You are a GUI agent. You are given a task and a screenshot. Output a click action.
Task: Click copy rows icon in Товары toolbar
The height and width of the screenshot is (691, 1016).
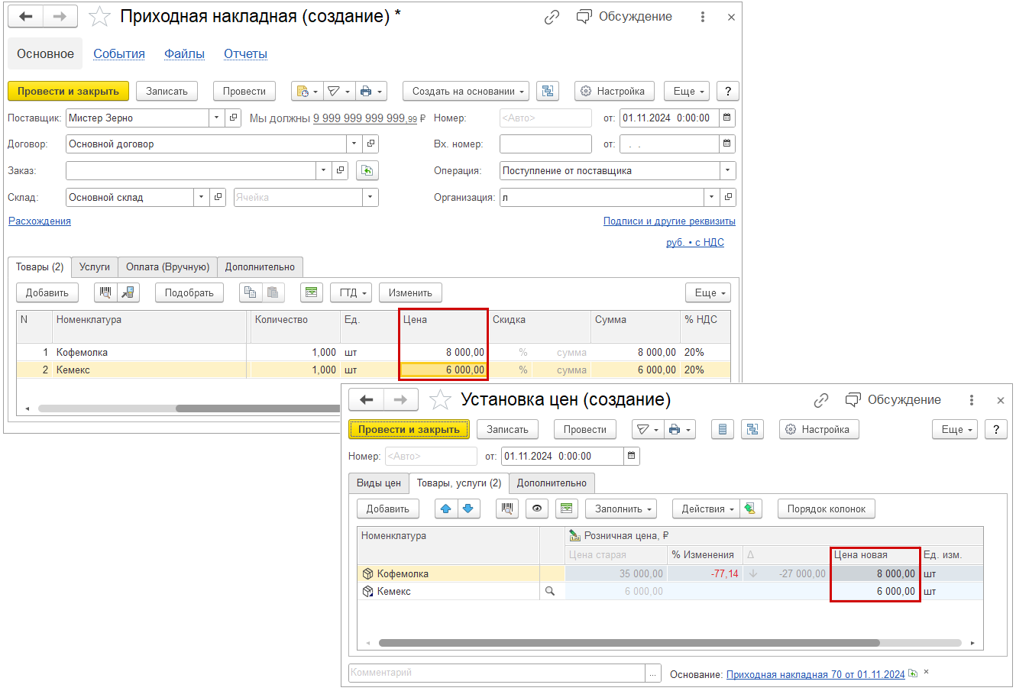(250, 292)
